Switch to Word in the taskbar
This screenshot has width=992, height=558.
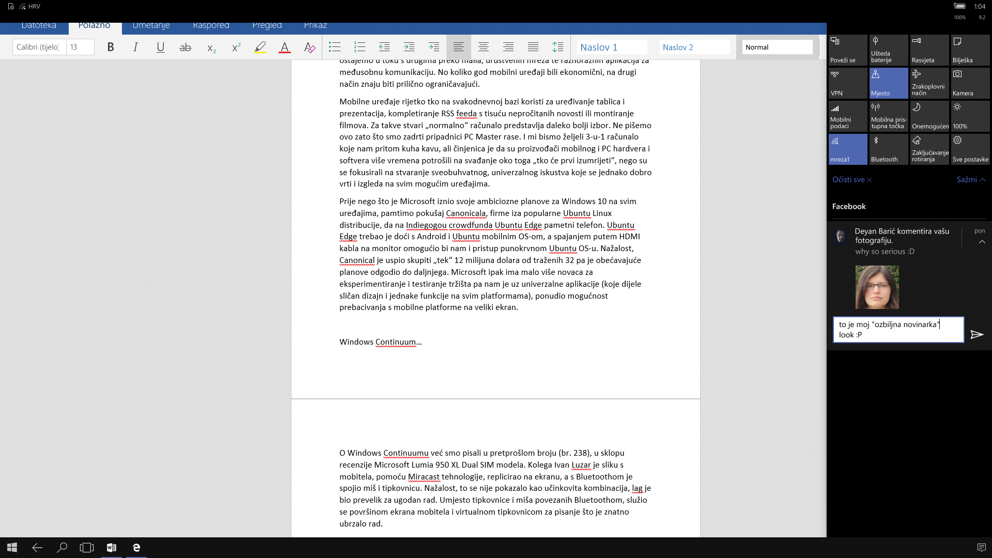112,548
